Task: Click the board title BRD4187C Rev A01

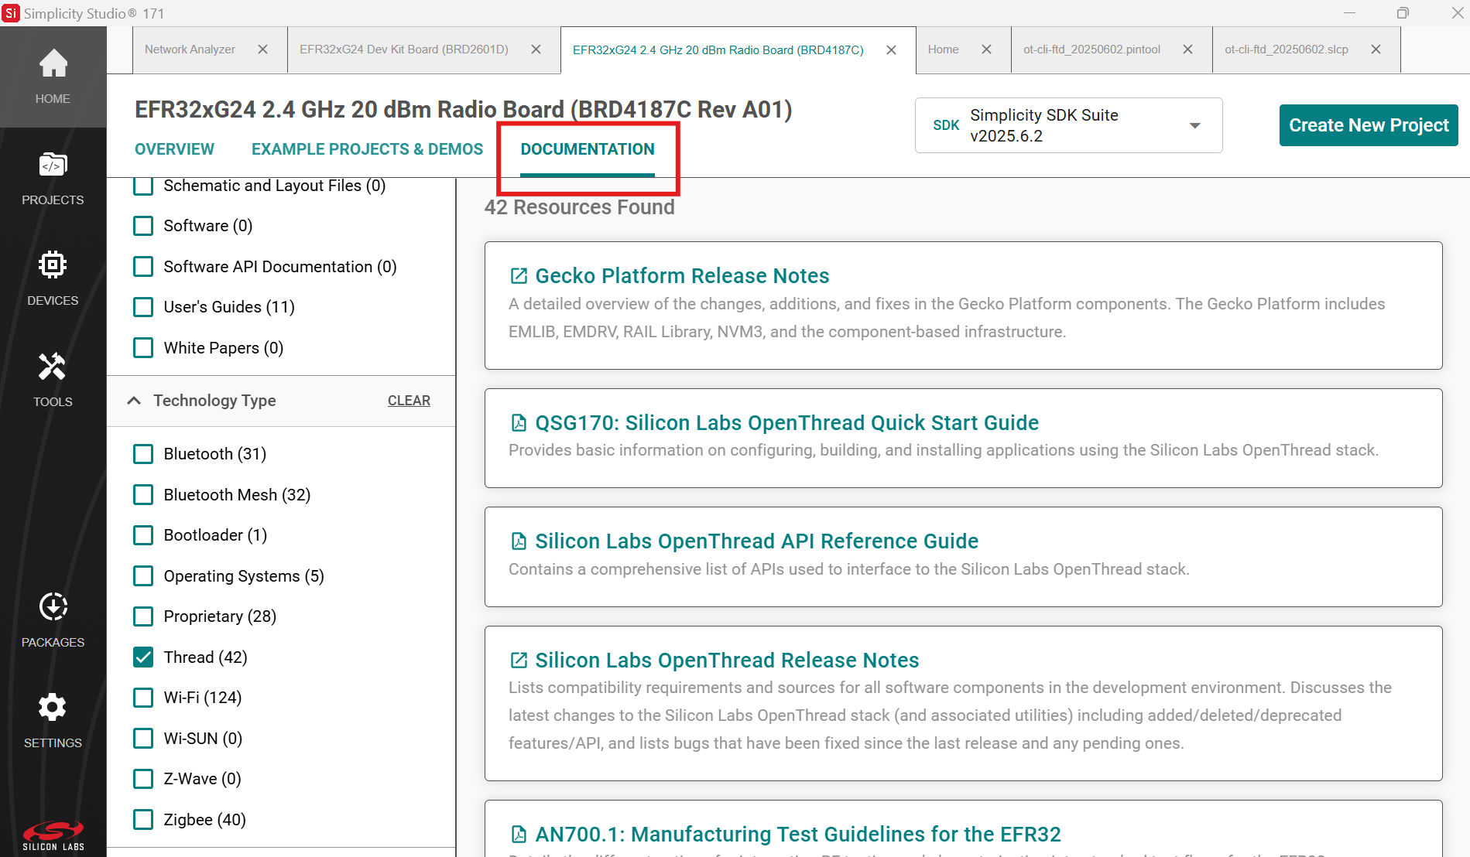Action: (x=463, y=110)
